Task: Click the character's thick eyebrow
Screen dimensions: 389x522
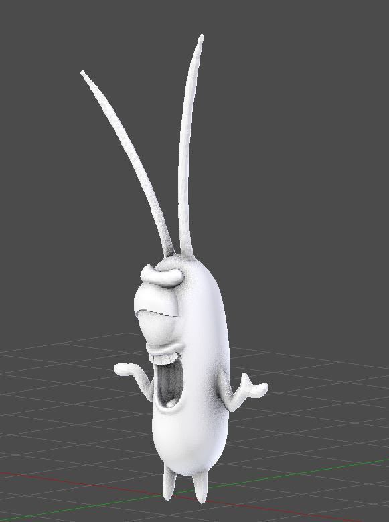Action: tap(162, 276)
